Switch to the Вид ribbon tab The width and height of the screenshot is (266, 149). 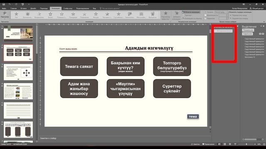(x=94, y=8)
